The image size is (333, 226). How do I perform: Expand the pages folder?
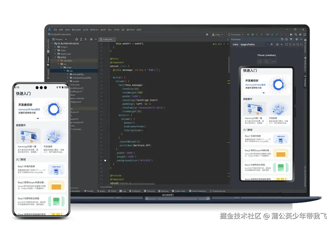point(67,81)
